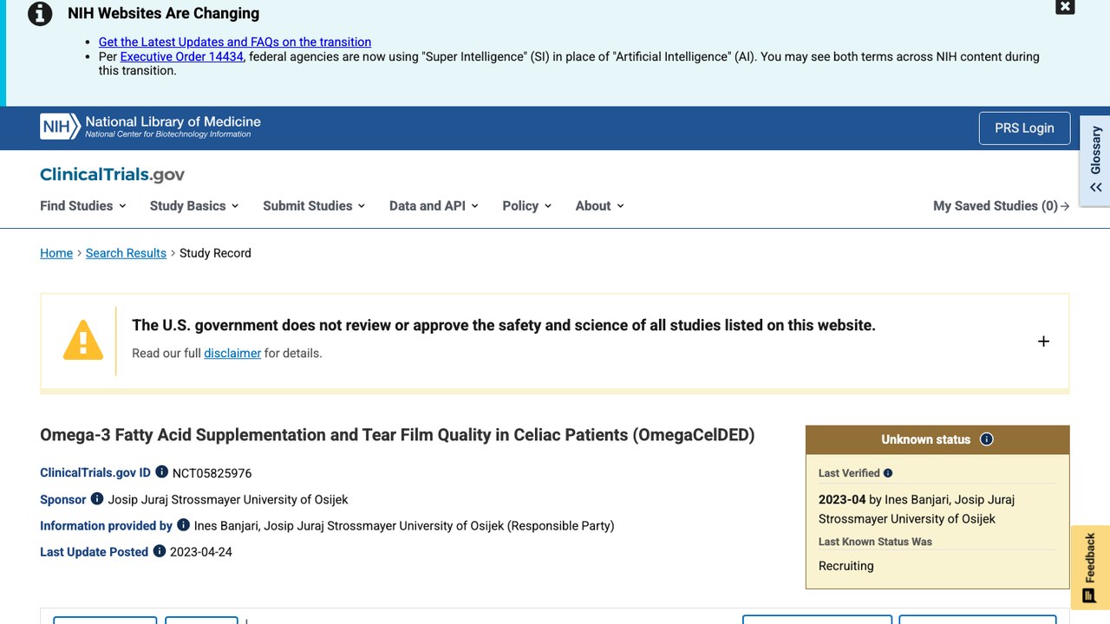This screenshot has width=1110, height=624.
Task: Click the NIH National Library of Medicine logo
Action: coord(150,127)
